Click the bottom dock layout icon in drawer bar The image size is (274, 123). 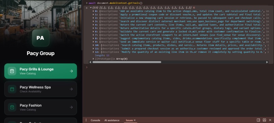coord(264,120)
